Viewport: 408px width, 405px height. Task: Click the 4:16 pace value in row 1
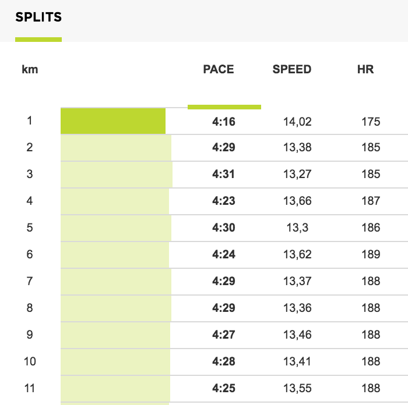[223, 122]
